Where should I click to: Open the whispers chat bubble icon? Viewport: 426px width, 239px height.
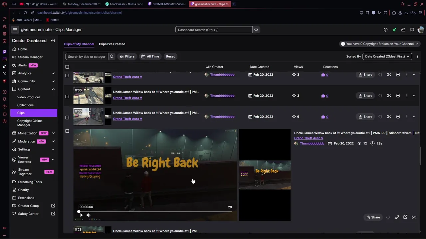(412, 30)
